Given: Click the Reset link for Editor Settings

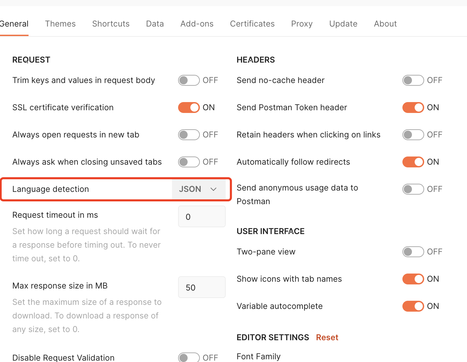Looking at the screenshot, I should click(x=327, y=338).
